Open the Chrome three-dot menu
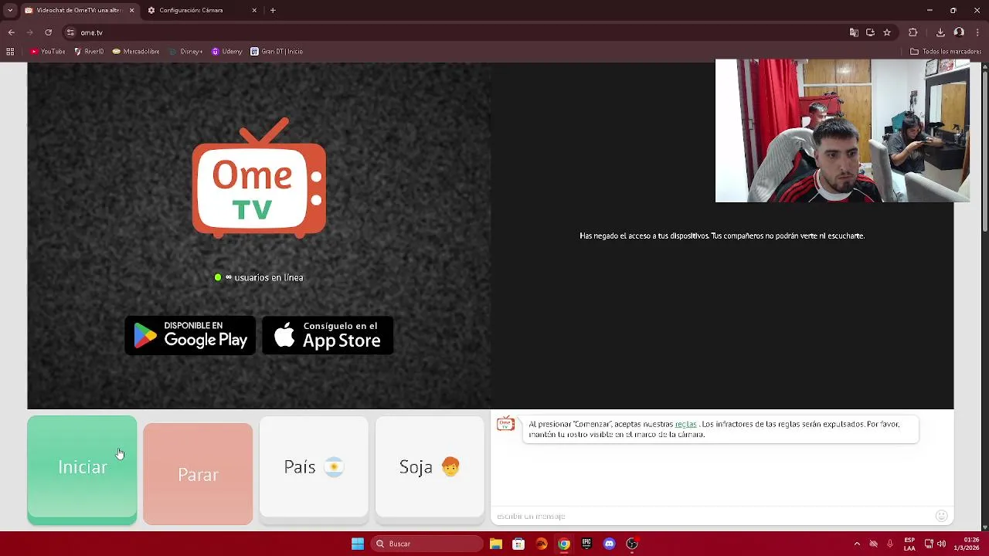989x556 pixels. [978, 32]
